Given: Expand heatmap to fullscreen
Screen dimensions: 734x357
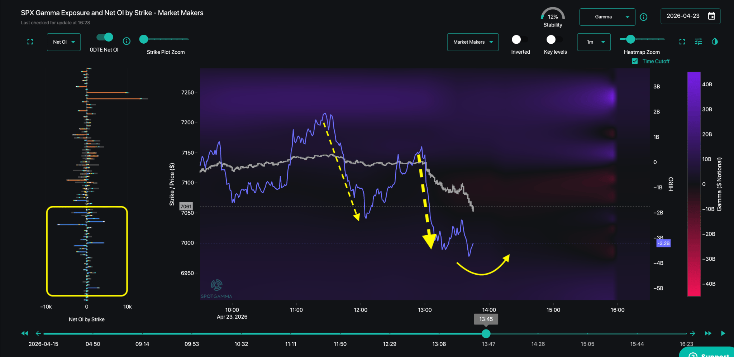Looking at the screenshot, I should [x=682, y=42].
